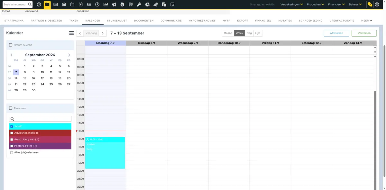Image resolution: width=386 pixels, height=190 pixels.
Task: Open the sticky note icon
Action: coord(172,5)
